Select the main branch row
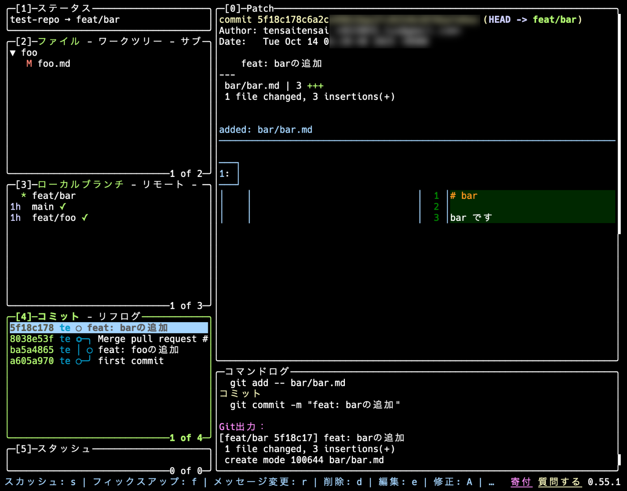Viewport: 627px width, 491px height. click(x=109, y=207)
